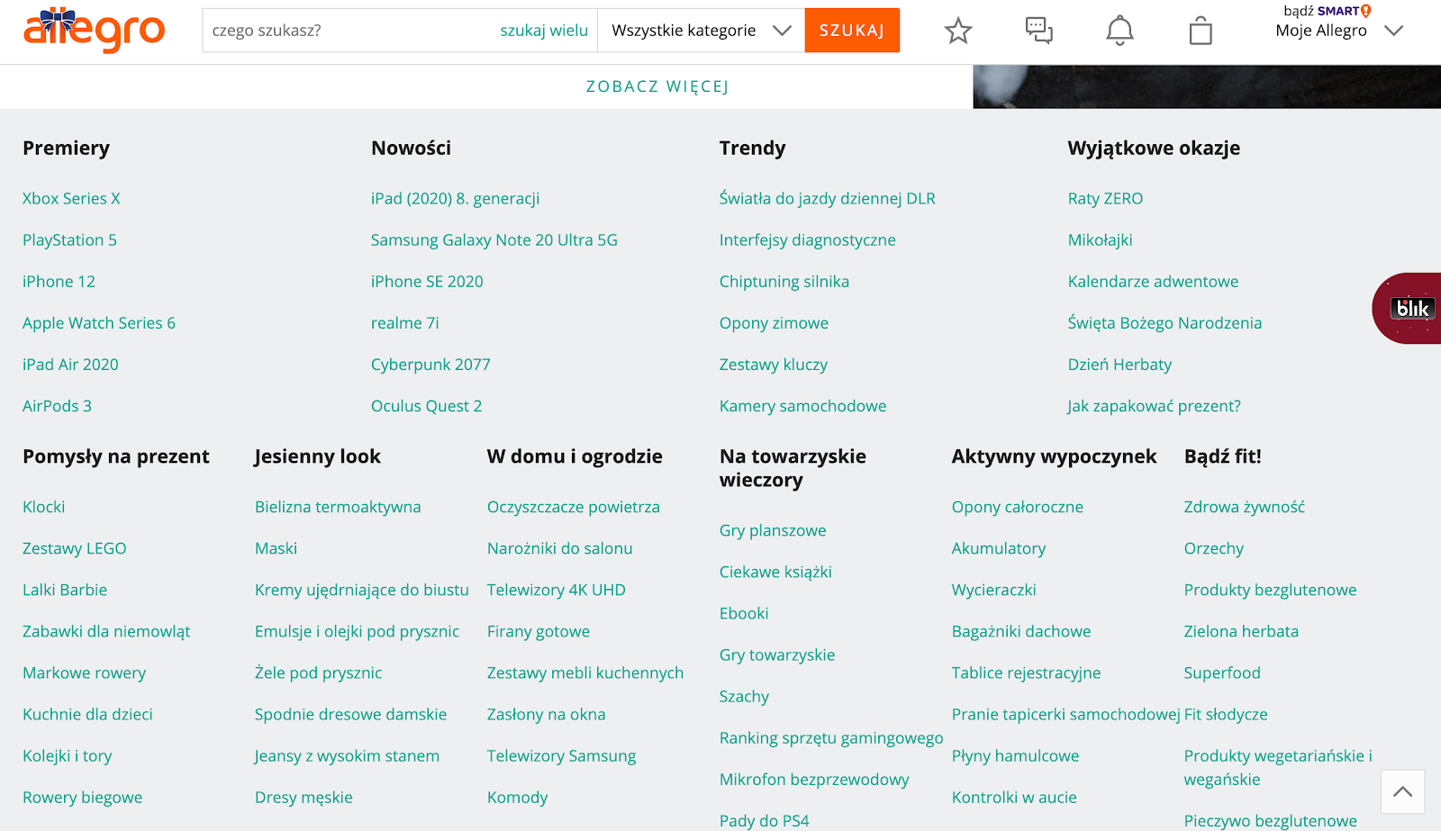Open Samsung Galaxy Note 20 Ultra 5G
This screenshot has width=1441, height=831.
coord(494,240)
